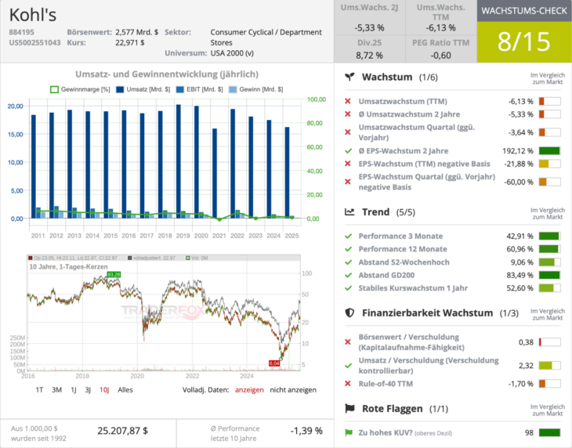Open the Abstand GD200 metric
Screen dimensions: 572x448
click(389, 275)
